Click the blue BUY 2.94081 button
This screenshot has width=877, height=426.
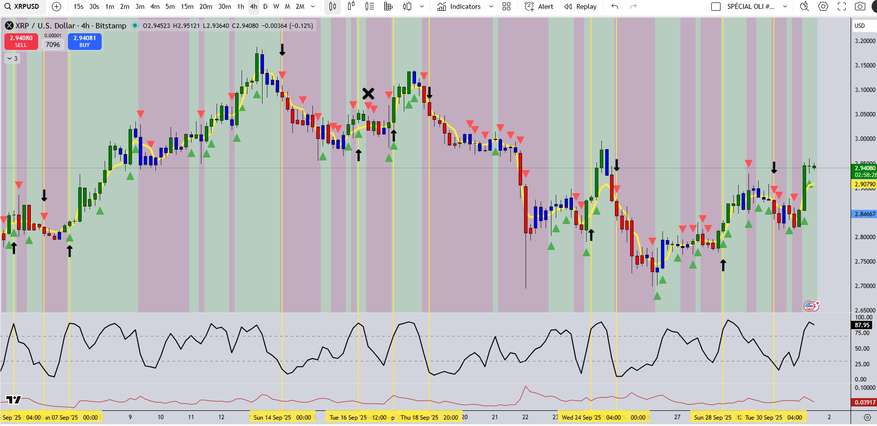click(x=85, y=41)
